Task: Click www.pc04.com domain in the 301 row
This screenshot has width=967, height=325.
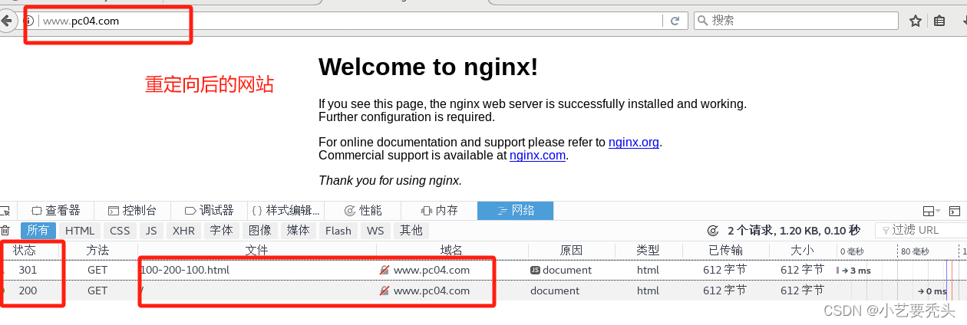Action: coord(431,270)
